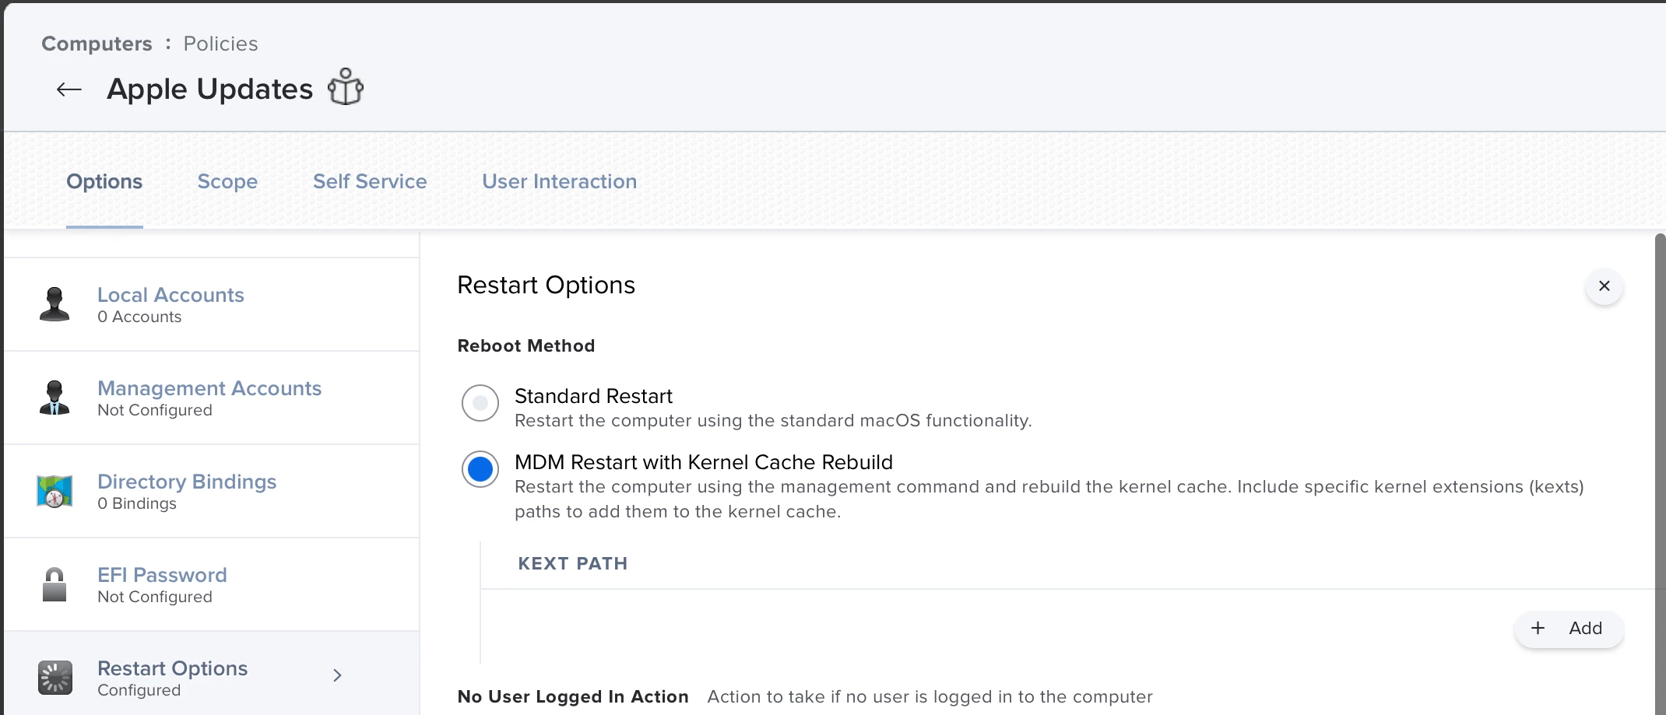Click the Apple Updates policy title
The height and width of the screenshot is (715, 1666).
coord(209,89)
